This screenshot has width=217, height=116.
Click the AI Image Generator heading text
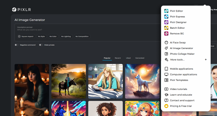30,20
